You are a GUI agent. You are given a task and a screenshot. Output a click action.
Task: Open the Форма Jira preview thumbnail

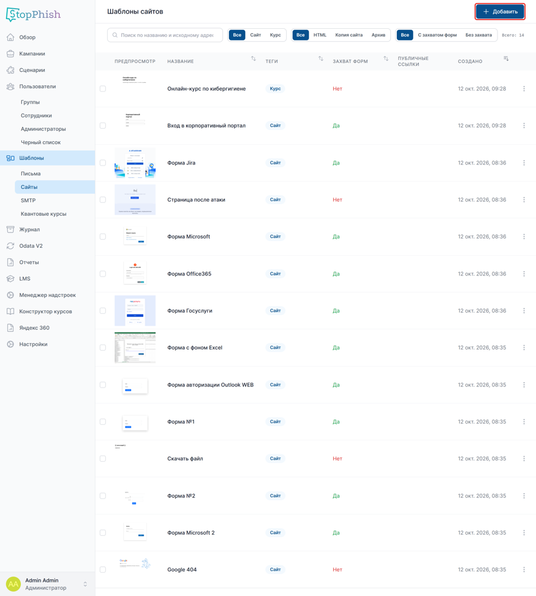135,162
